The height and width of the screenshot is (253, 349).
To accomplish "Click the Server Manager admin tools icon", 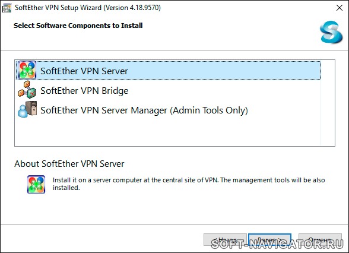I will (27, 109).
